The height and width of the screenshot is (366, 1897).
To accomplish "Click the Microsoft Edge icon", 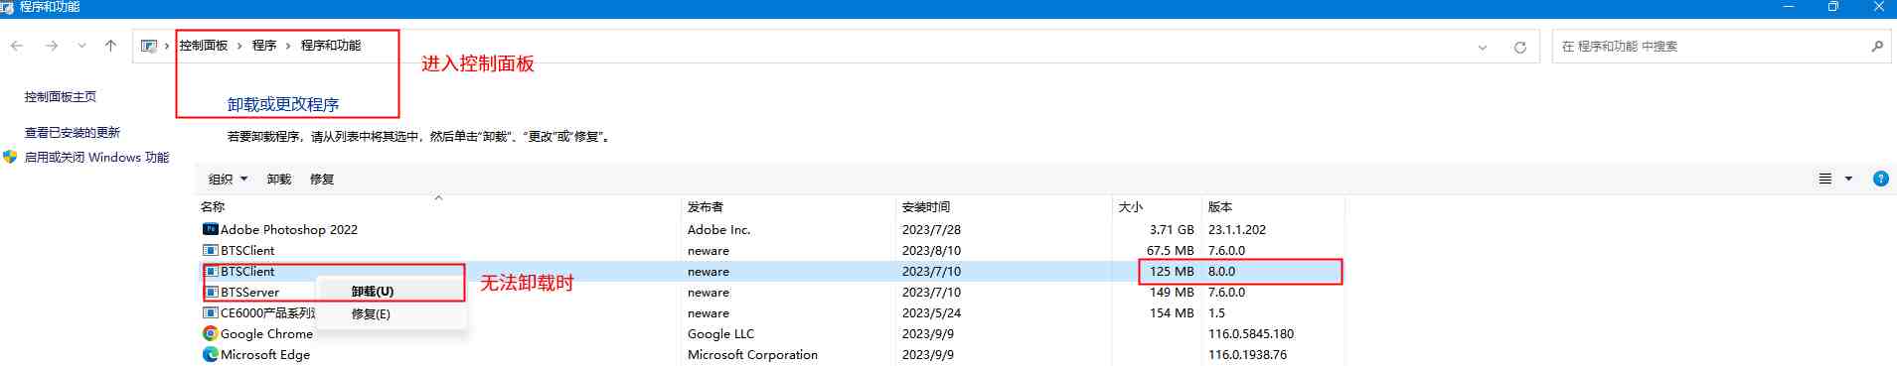I will 210,354.
